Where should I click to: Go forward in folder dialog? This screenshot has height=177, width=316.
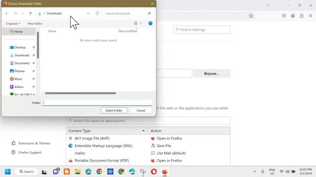pyautogui.click(x=15, y=13)
